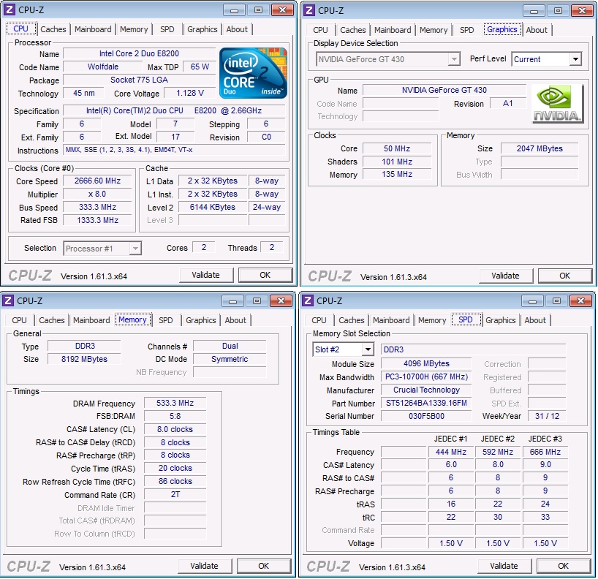This screenshot has height=579, width=598.
Task: Open SPD tab in the CPU window
Action: tap(167, 29)
